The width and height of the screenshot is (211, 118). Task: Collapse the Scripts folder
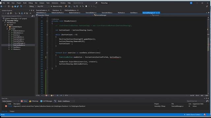pyautogui.click(x=7, y=29)
